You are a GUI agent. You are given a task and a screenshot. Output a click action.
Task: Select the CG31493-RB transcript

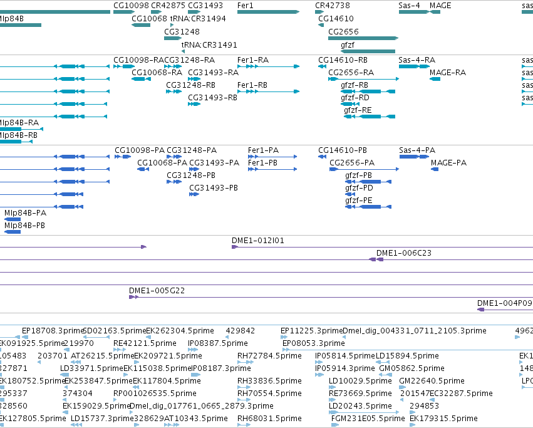194,104
